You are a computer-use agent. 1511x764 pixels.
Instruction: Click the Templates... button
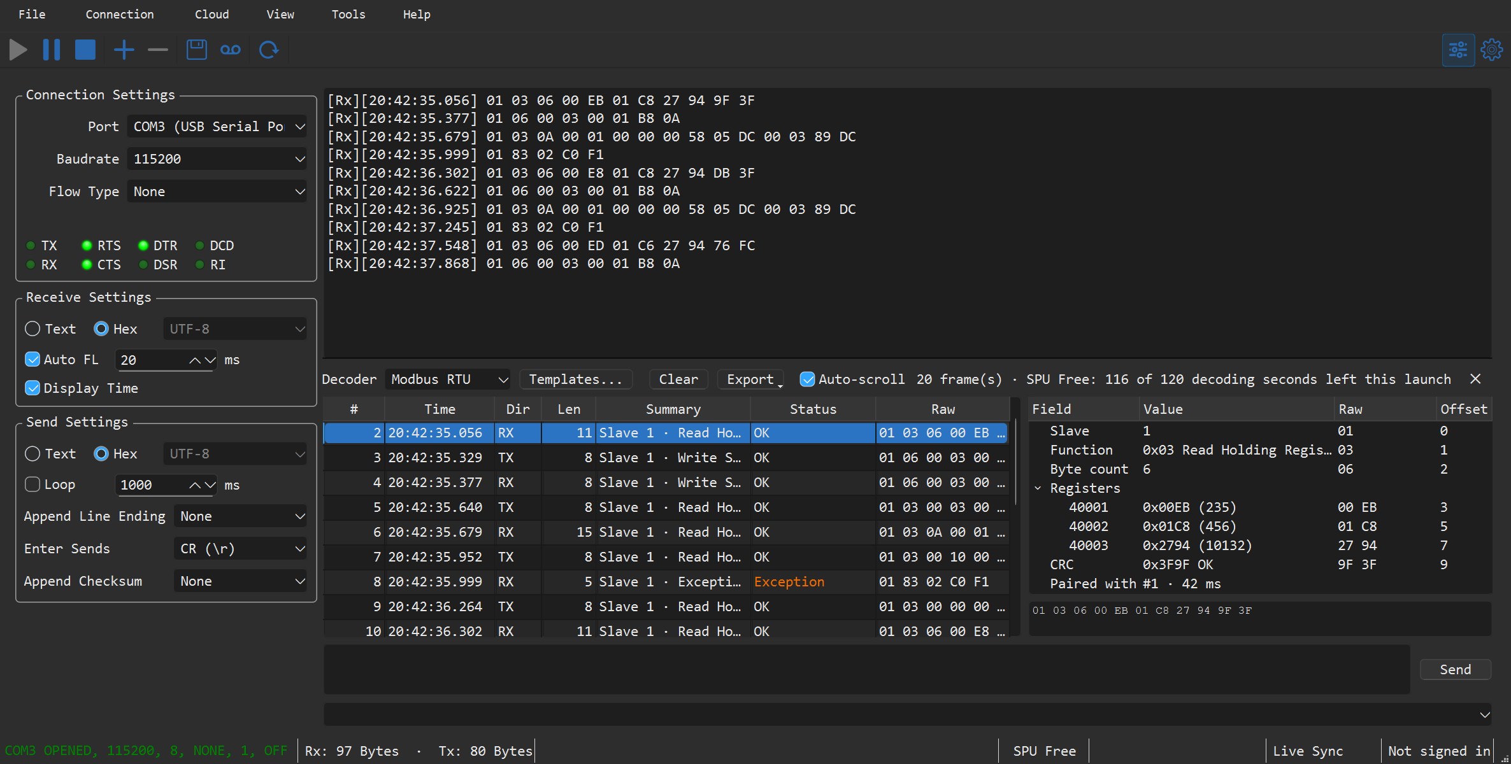point(575,379)
